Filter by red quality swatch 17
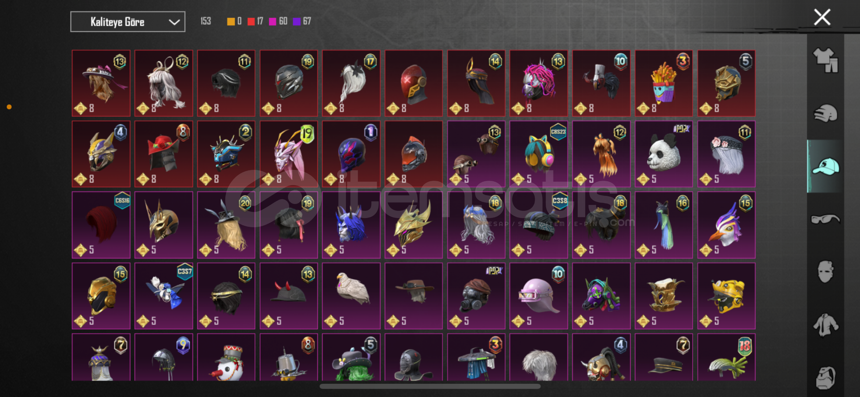The width and height of the screenshot is (860, 397). coord(255,21)
